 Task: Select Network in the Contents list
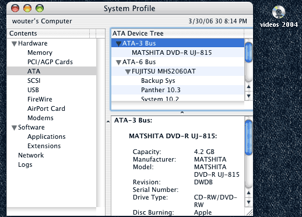(x=31, y=155)
